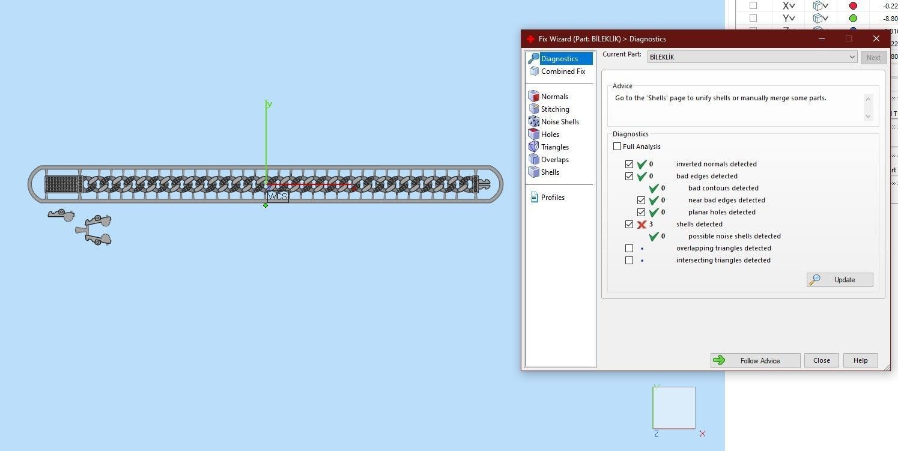Open the Profiles page
The height and width of the screenshot is (451, 898).
pos(553,198)
